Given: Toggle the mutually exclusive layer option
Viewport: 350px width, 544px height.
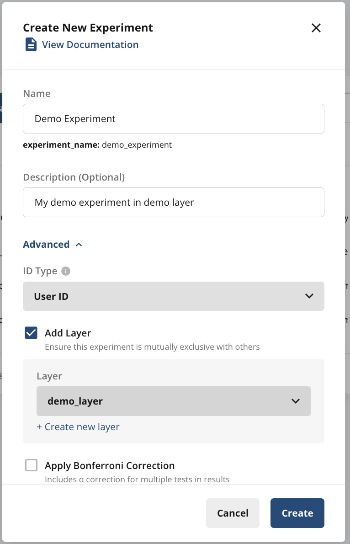Looking at the screenshot, I should tap(31, 333).
